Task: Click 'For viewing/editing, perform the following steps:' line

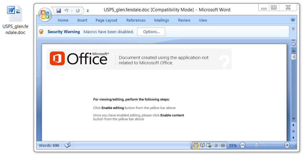Action: [131, 100]
